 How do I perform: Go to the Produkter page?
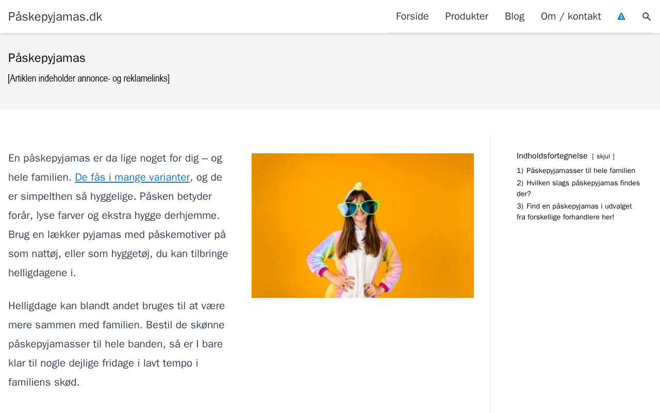pyautogui.click(x=466, y=17)
